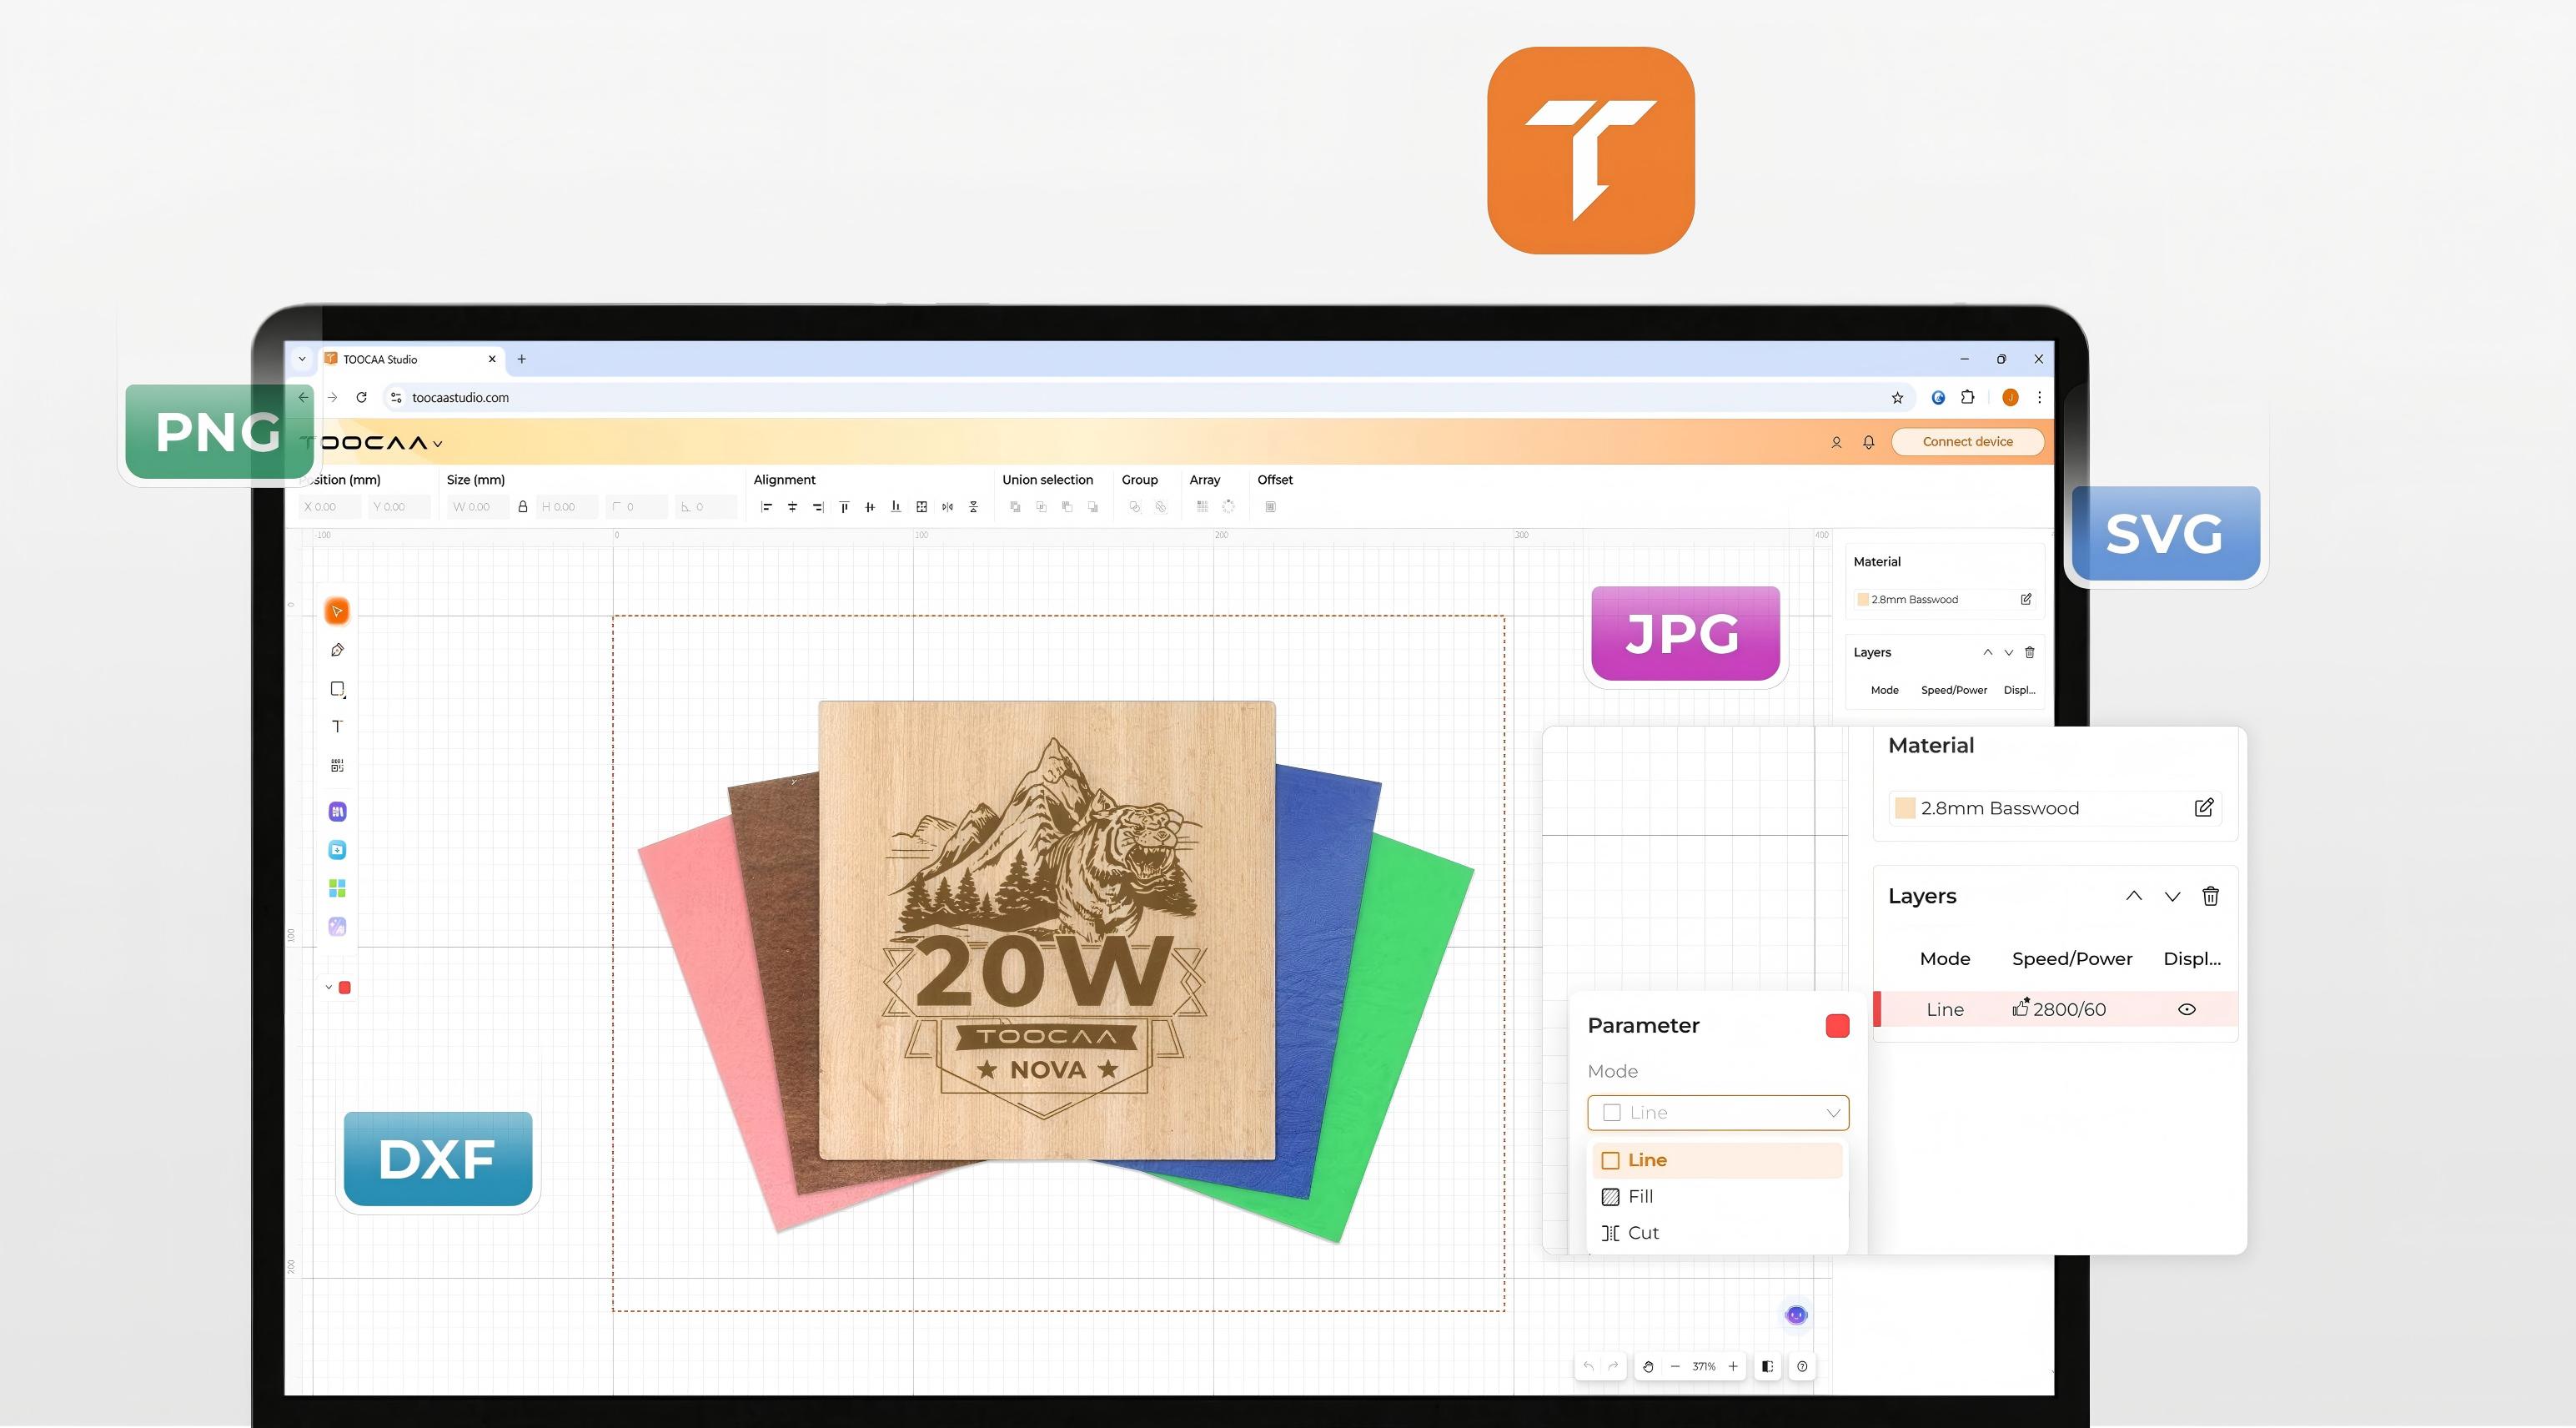Open the green and blue apps grid

[x=337, y=888]
